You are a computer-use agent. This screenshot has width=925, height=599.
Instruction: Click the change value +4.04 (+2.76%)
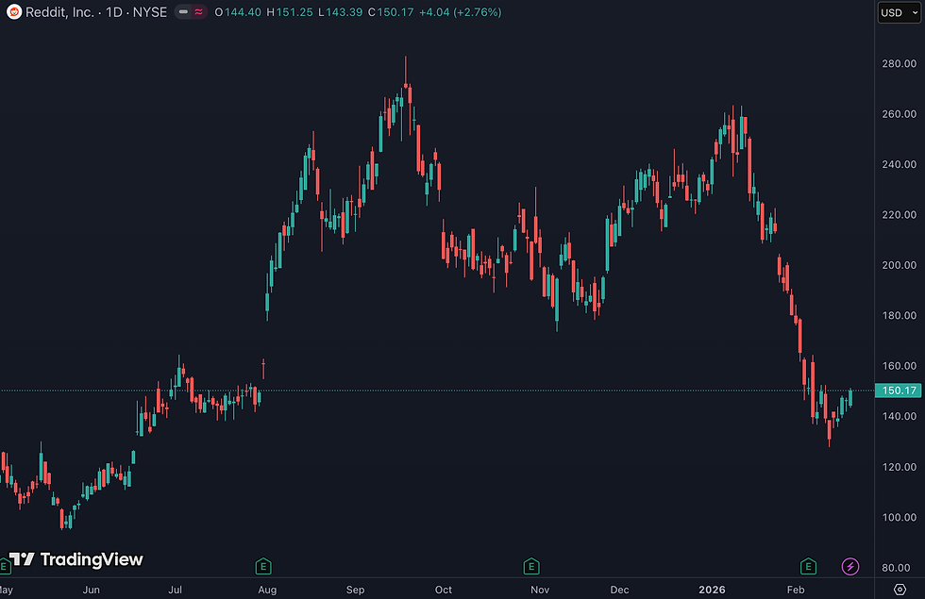(x=461, y=12)
